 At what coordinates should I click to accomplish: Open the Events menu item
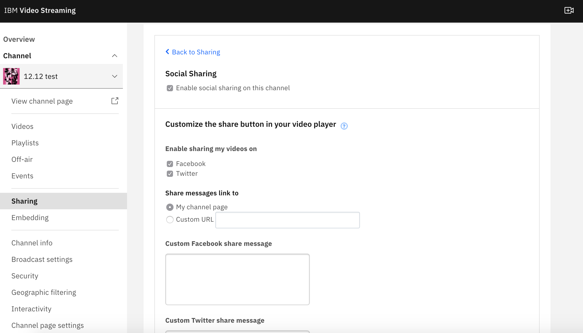click(x=22, y=176)
